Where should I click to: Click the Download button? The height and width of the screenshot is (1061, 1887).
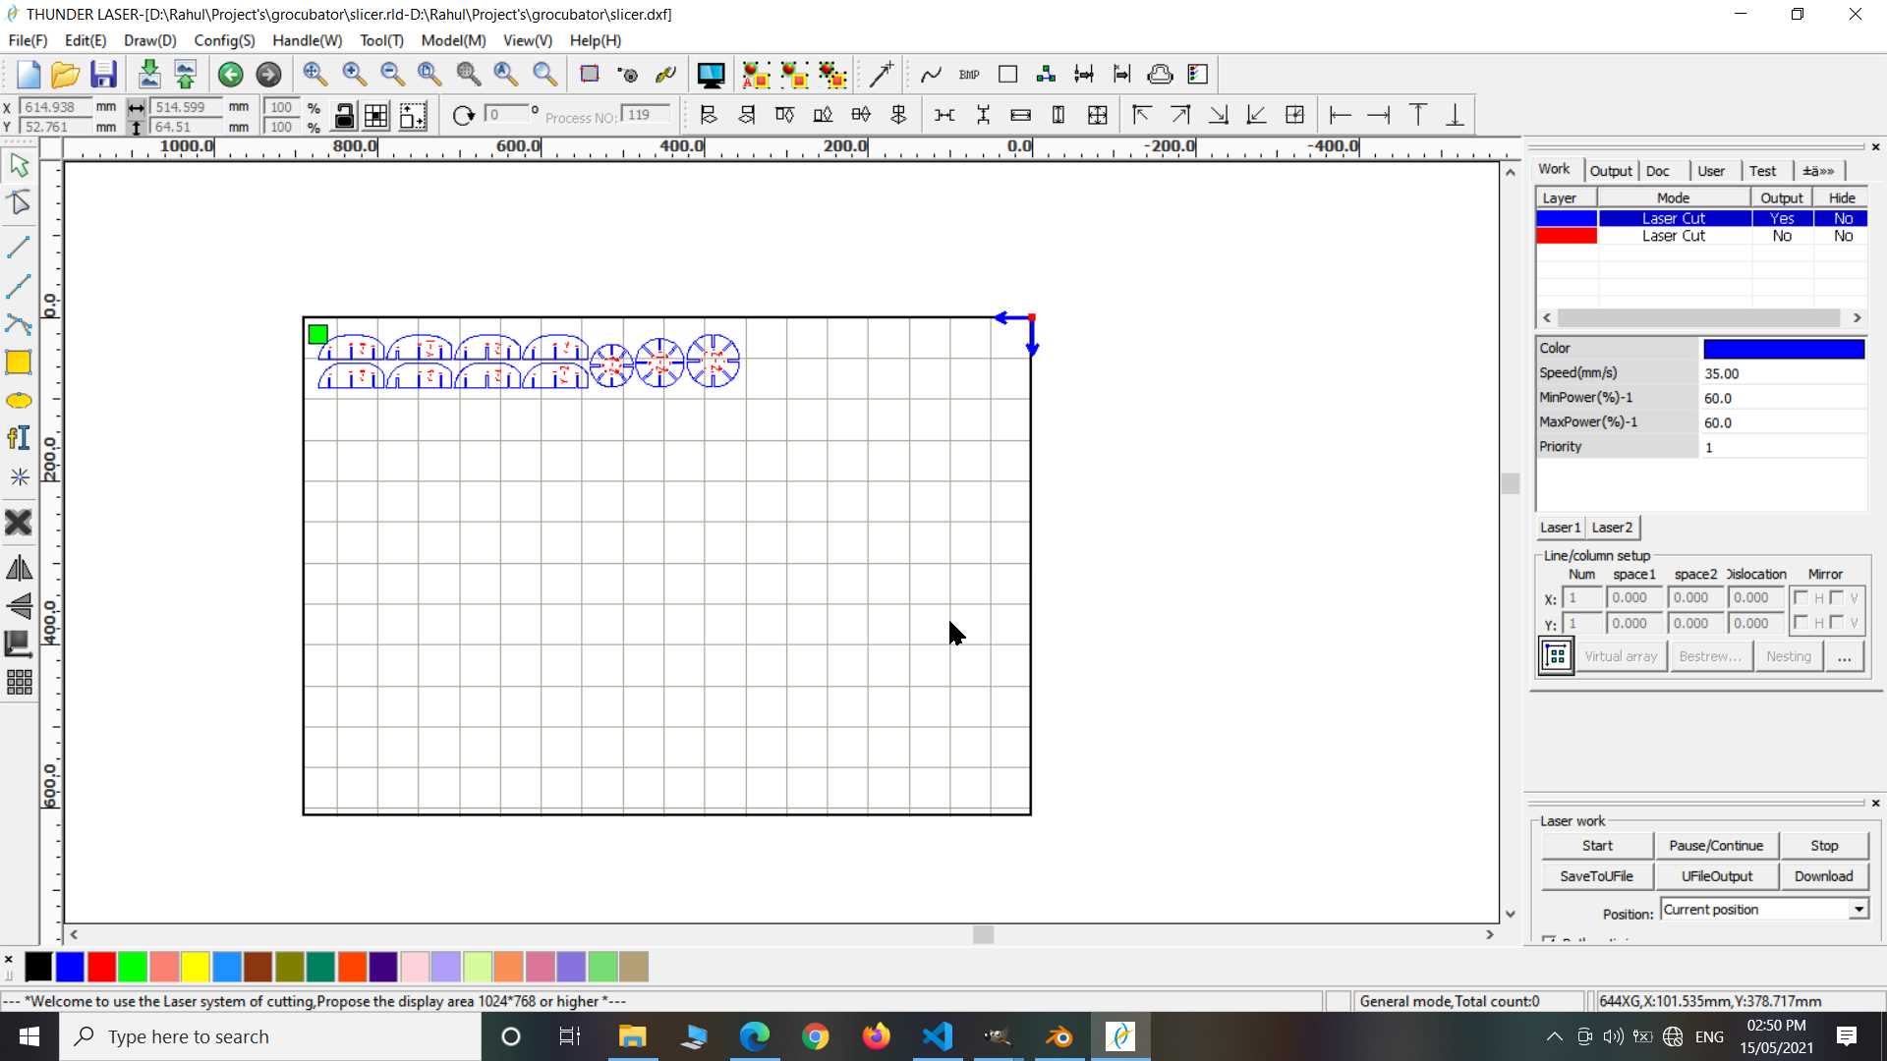[x=1824, y=876]
